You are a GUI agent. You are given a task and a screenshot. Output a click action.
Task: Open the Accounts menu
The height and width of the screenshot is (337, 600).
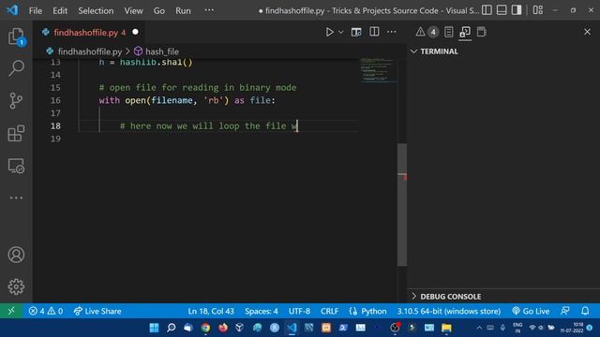[x=16, y=255]
